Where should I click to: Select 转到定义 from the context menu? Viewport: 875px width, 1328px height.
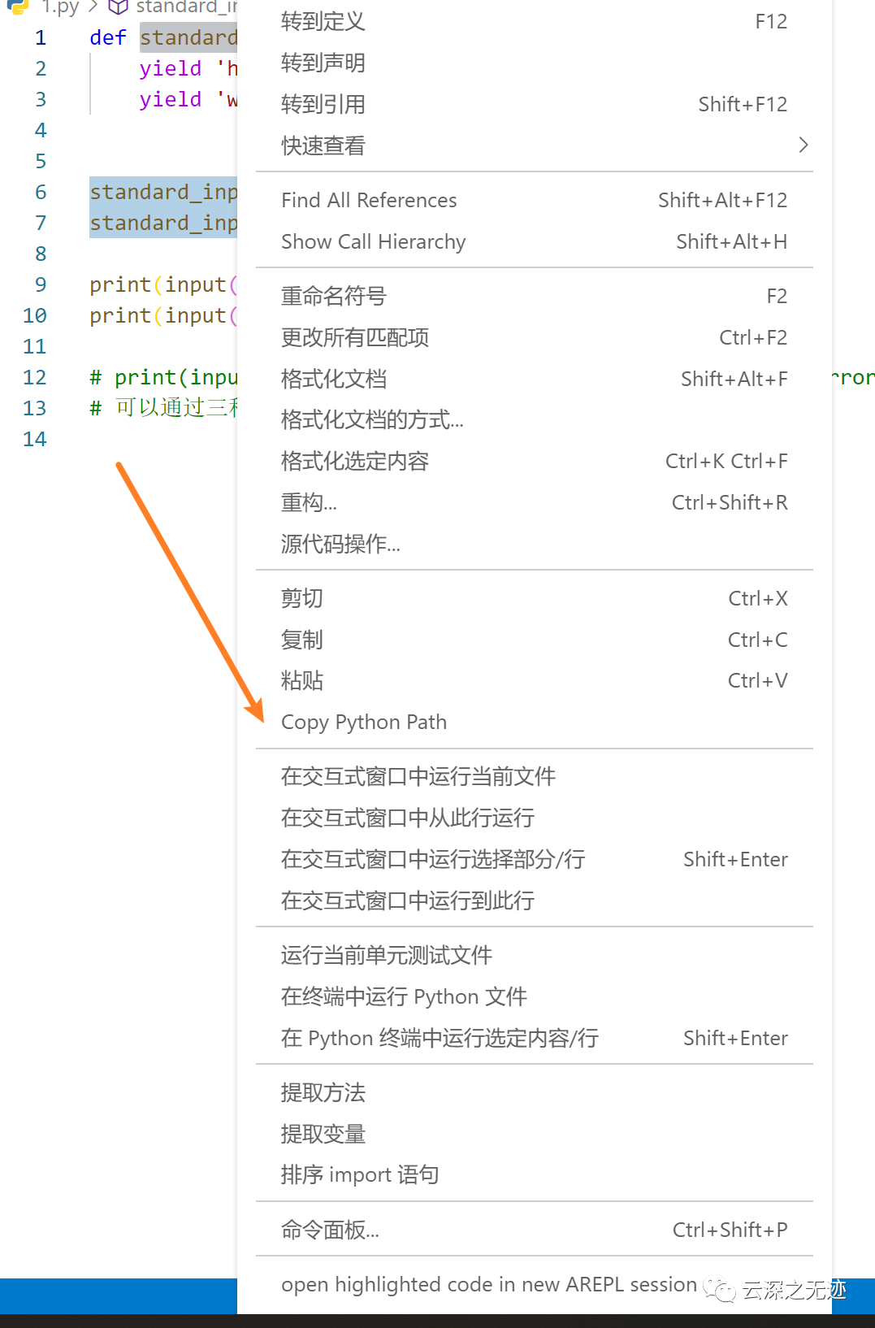coord(322,22)
